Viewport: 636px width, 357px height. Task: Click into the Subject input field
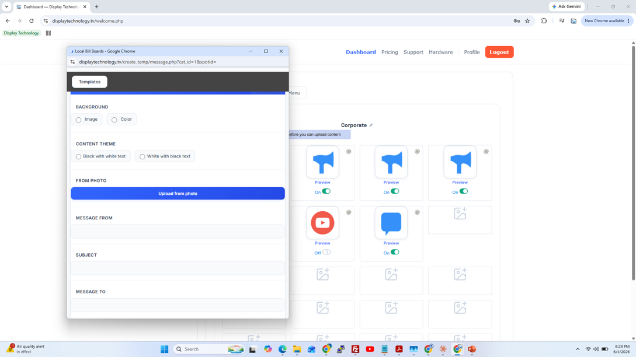[178, 268]
